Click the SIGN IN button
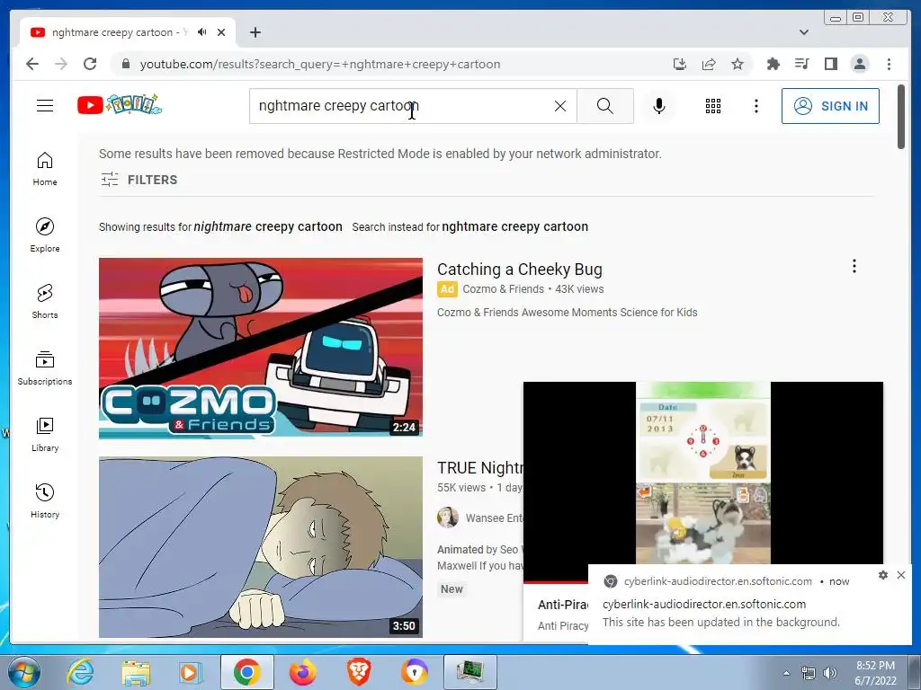Viewport: 921px width, 690px height. 830,106
